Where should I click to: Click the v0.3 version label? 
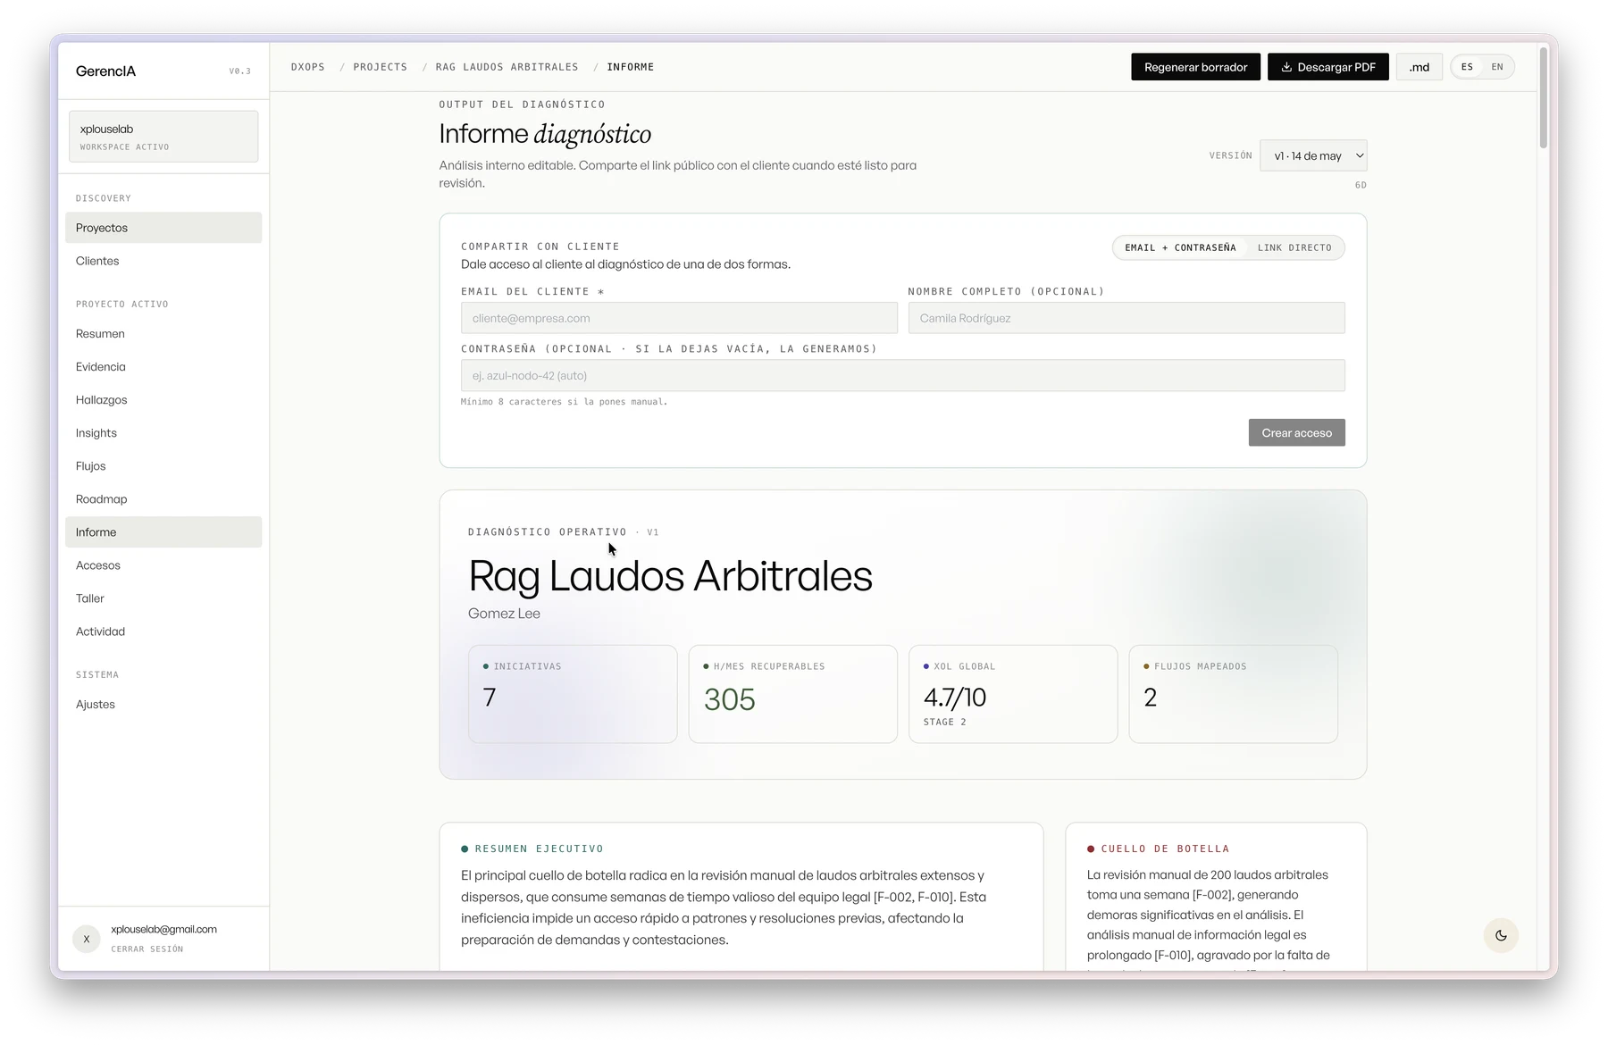[240, 71]
